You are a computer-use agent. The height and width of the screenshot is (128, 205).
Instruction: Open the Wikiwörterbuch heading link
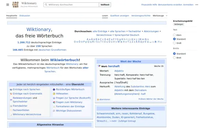[65, 60]
